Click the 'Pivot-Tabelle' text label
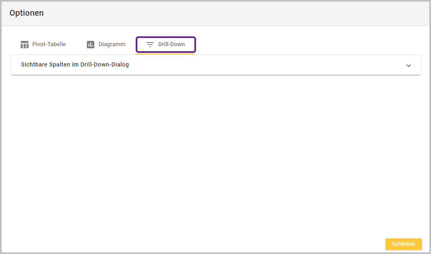Image resolution: width=431 pixels, height=254 pixels. click(49, 45)
